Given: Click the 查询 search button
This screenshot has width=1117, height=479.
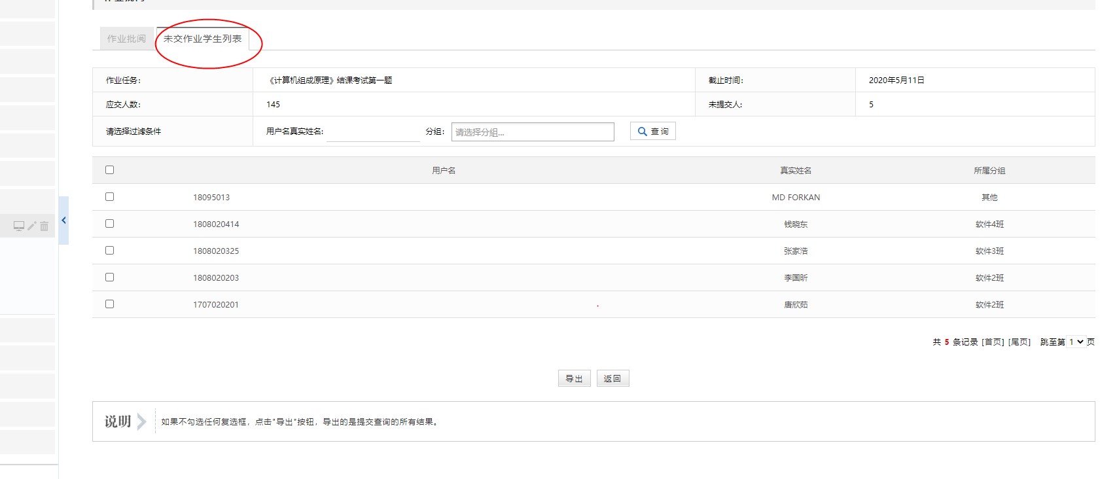Looking at the screenshot, I should coord(652,132).
